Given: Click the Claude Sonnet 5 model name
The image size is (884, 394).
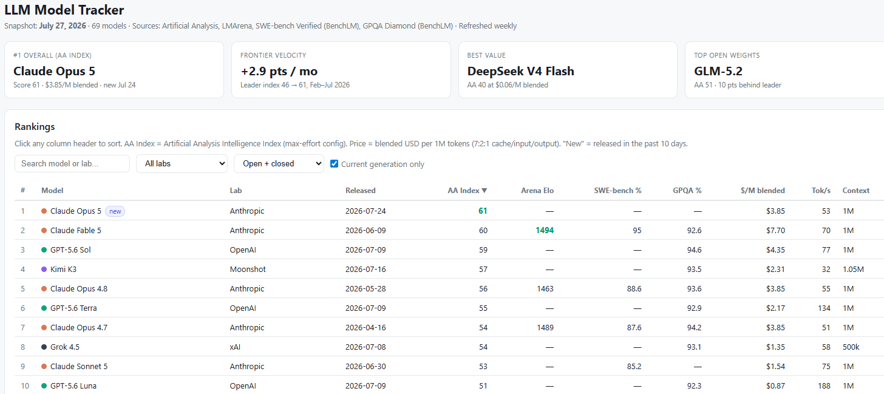Looking at the screenshot, I should click(x=79, y=366).
